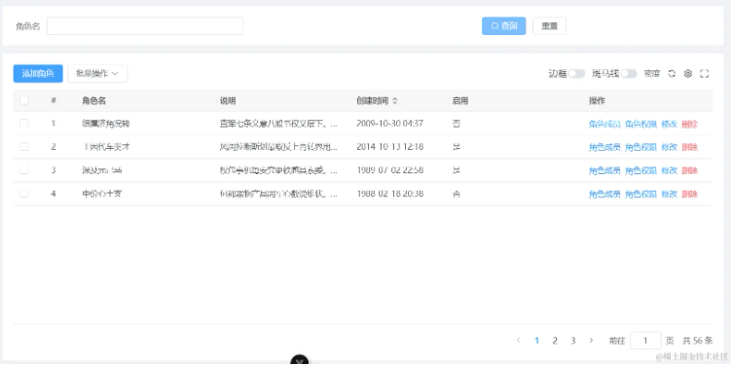Check the checkbox for row 2
The width and height of the screenshot is (731, 365).
pyautogui.click(x=23, y=147)
